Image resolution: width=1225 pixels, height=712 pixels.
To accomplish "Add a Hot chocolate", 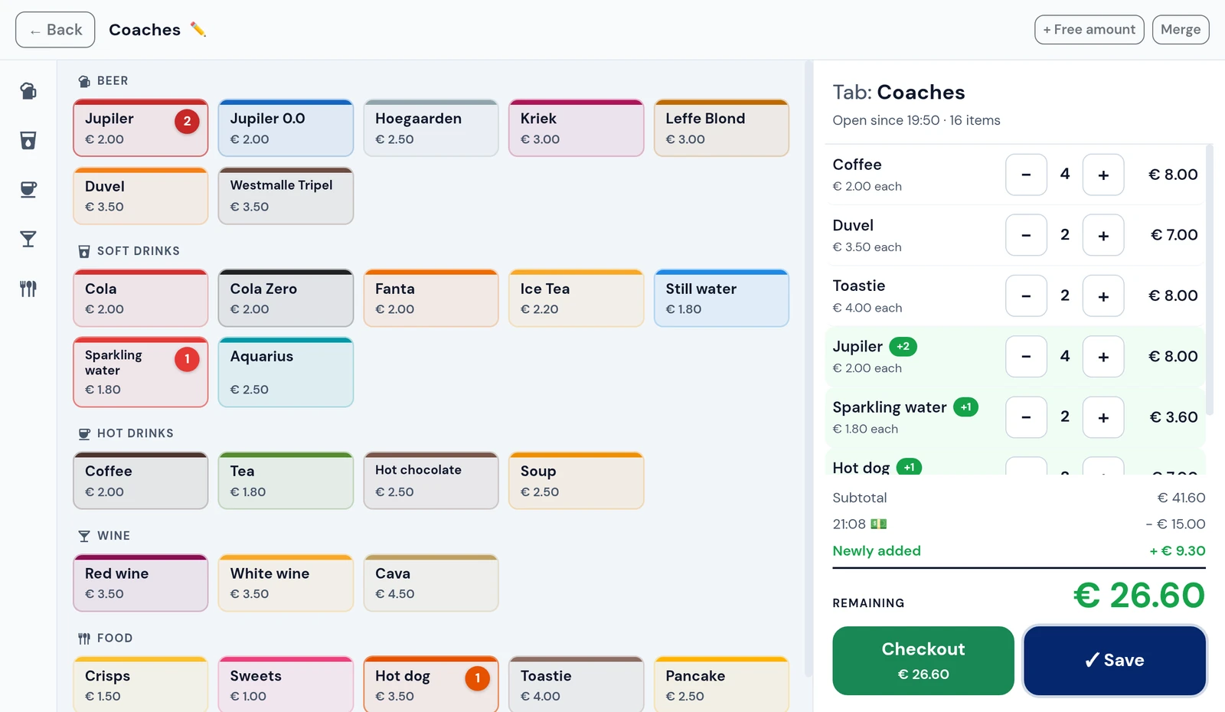I will [431, 481].
